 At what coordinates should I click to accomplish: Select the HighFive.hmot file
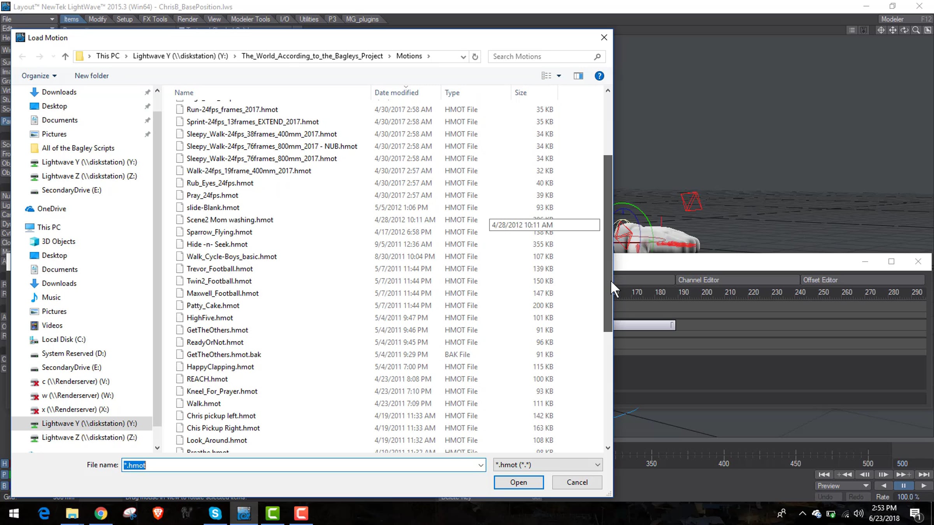point(210,318)
